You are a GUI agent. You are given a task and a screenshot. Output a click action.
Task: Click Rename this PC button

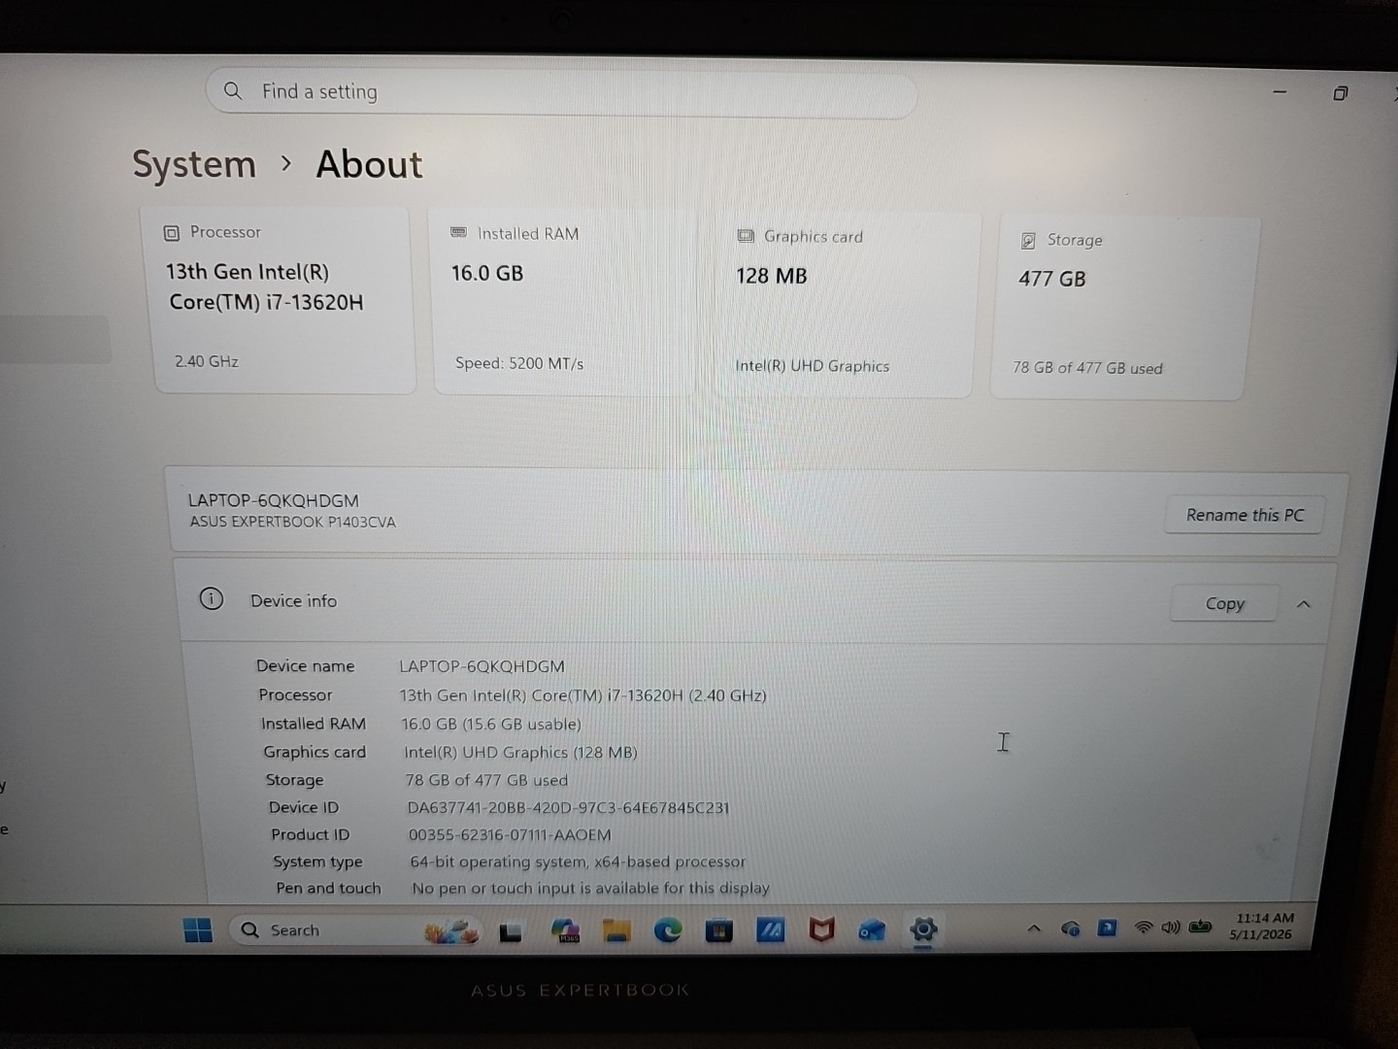(x=1245, y=515)
